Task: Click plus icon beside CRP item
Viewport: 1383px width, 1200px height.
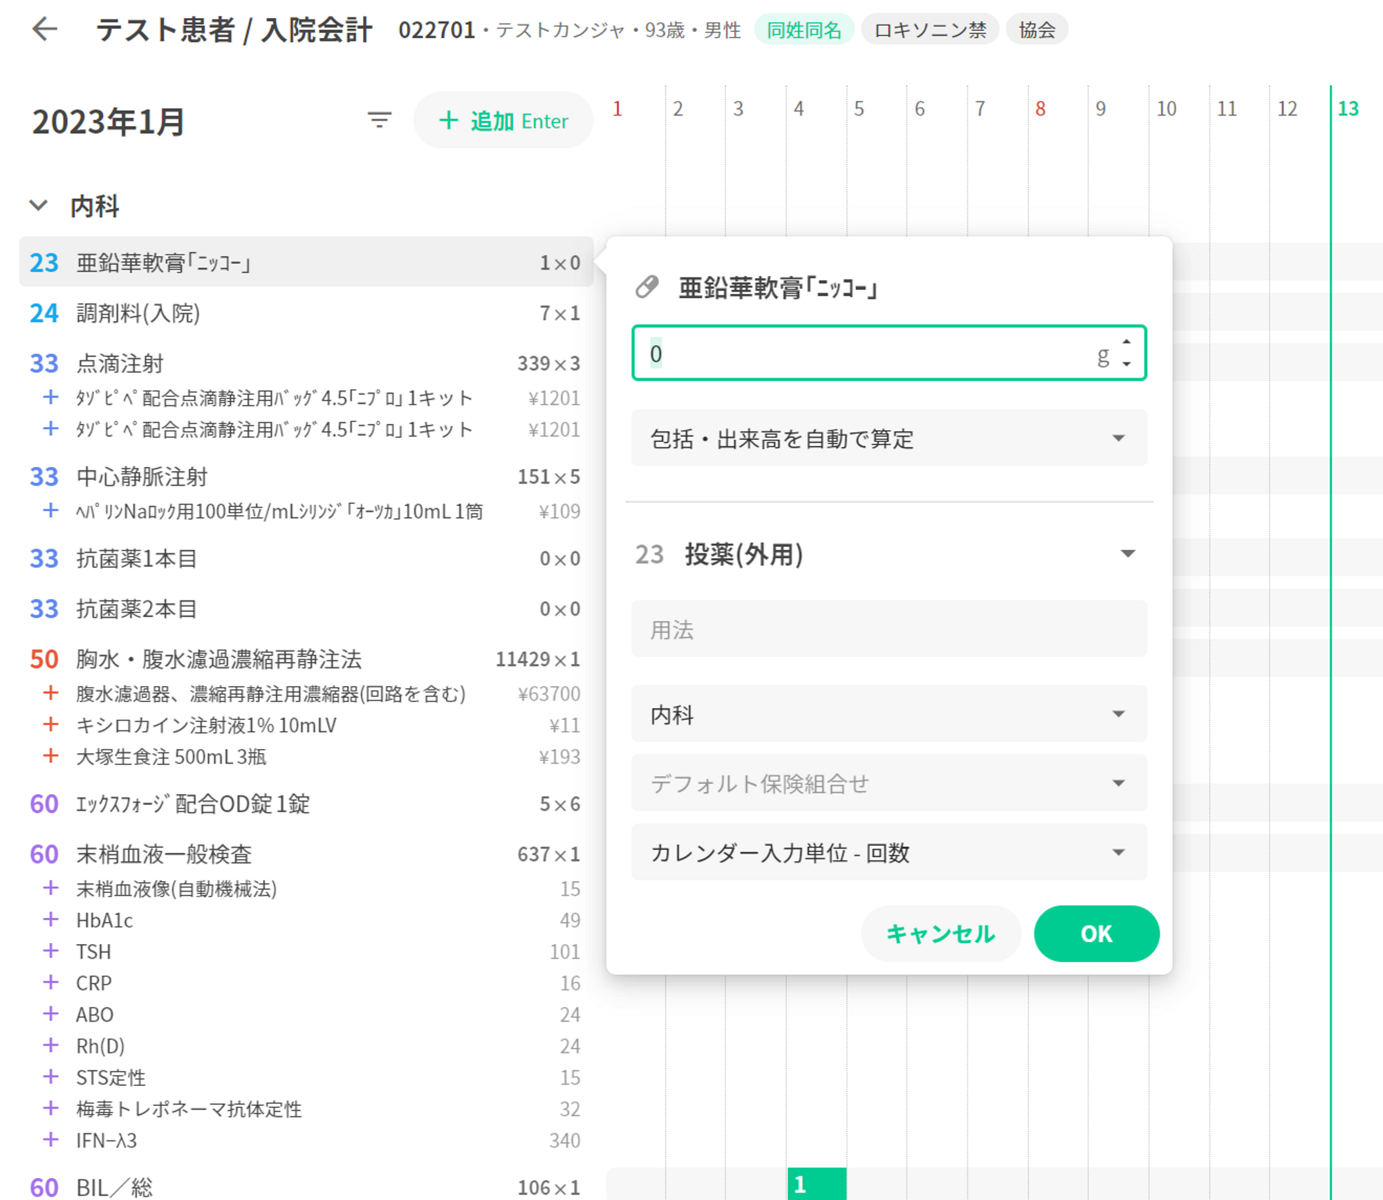Action: pos(50,982)
